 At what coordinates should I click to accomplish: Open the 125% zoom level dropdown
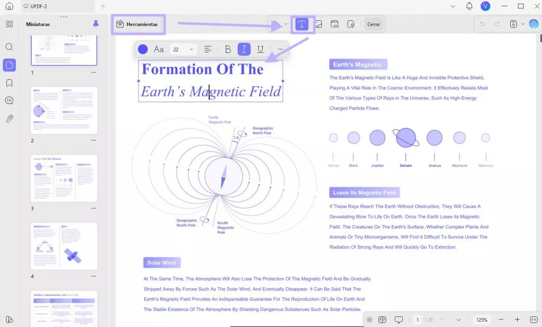pyautogui.click(x=482, y=320)
